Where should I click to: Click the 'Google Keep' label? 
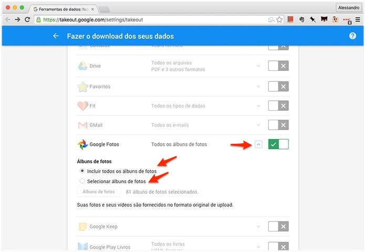pyautogui.click(x=103, y=226)
